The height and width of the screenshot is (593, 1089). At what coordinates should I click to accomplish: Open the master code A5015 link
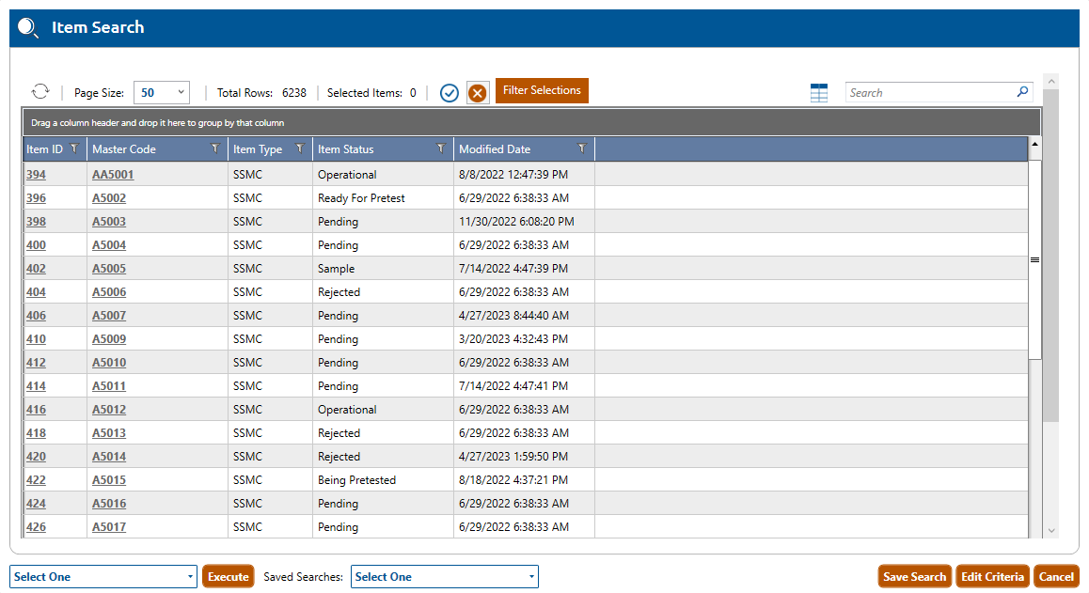click(x=109, y=480)
